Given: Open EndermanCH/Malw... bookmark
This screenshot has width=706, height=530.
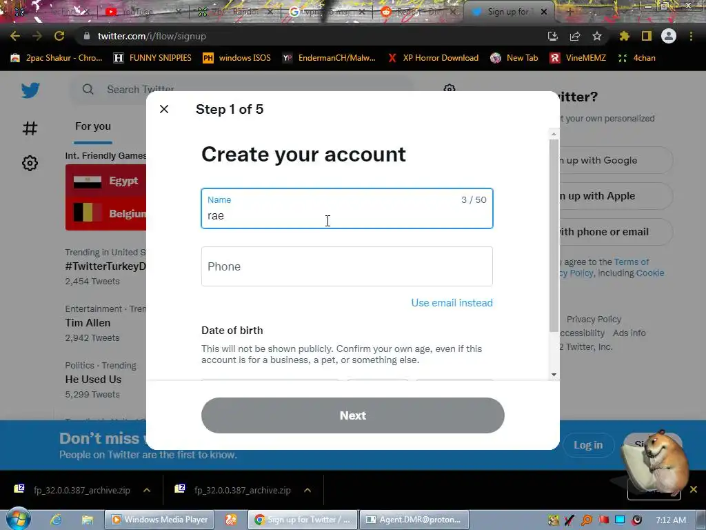Looking at the screenshot, I should click(x=329, y=58).
